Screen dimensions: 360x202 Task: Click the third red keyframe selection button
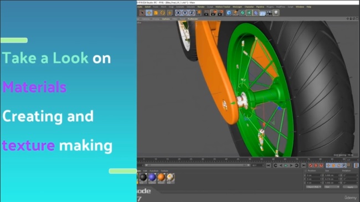click(x=321, y=165)
